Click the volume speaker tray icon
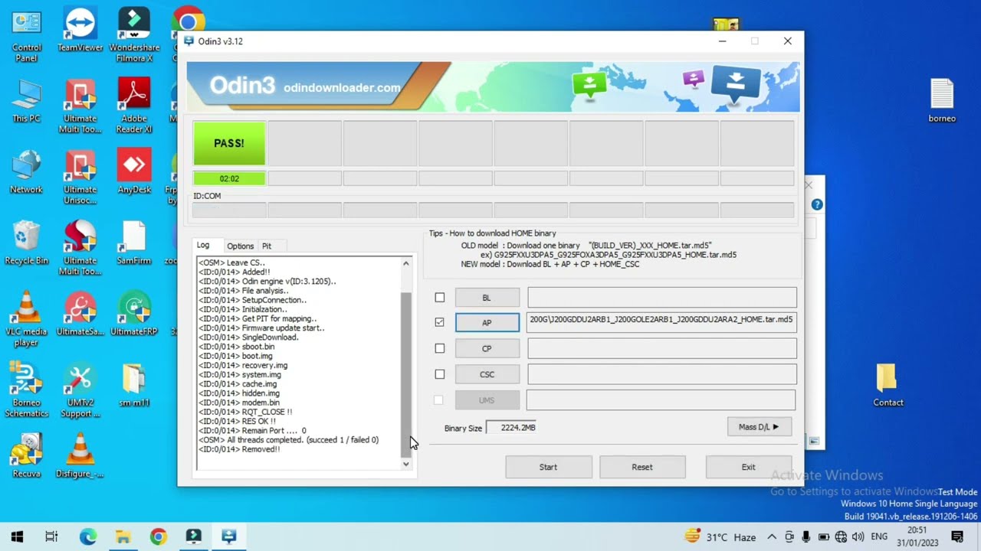The image size is (981, 551). point(858,537)
